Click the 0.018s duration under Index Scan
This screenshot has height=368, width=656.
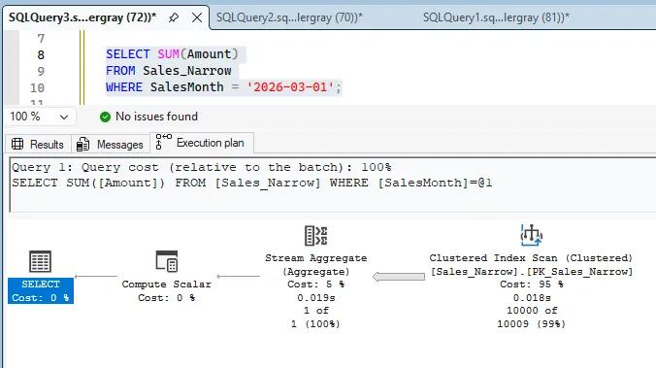coord(532,298)
